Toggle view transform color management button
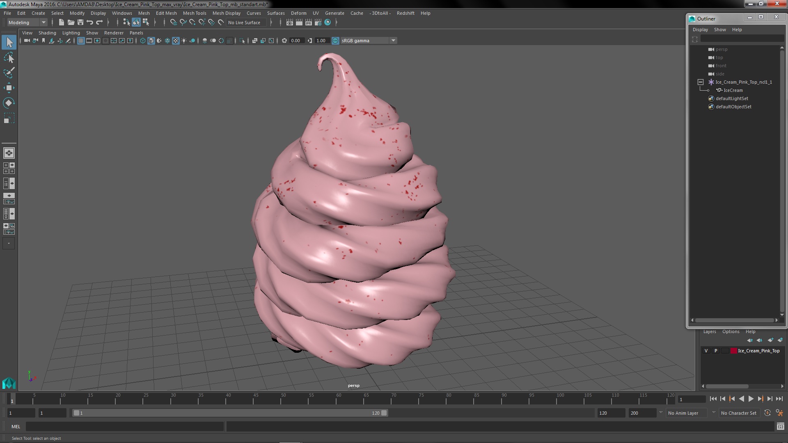788x443 pixels. pos(335,41)
